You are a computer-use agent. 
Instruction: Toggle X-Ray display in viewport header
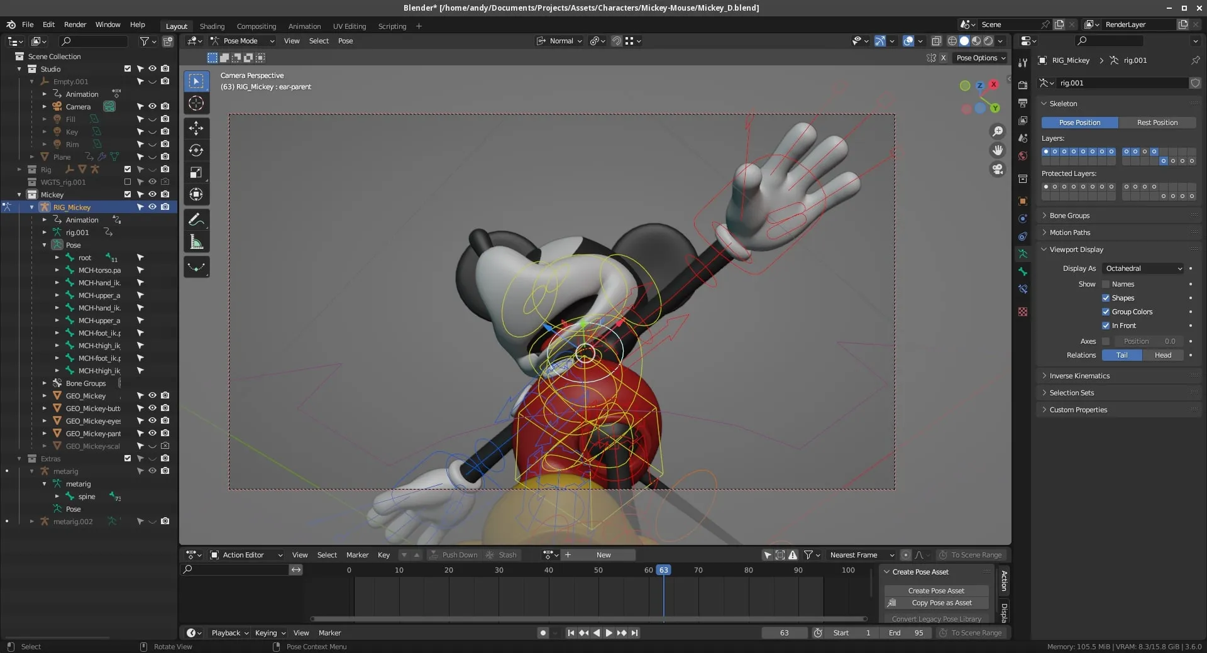click(936, 41)
